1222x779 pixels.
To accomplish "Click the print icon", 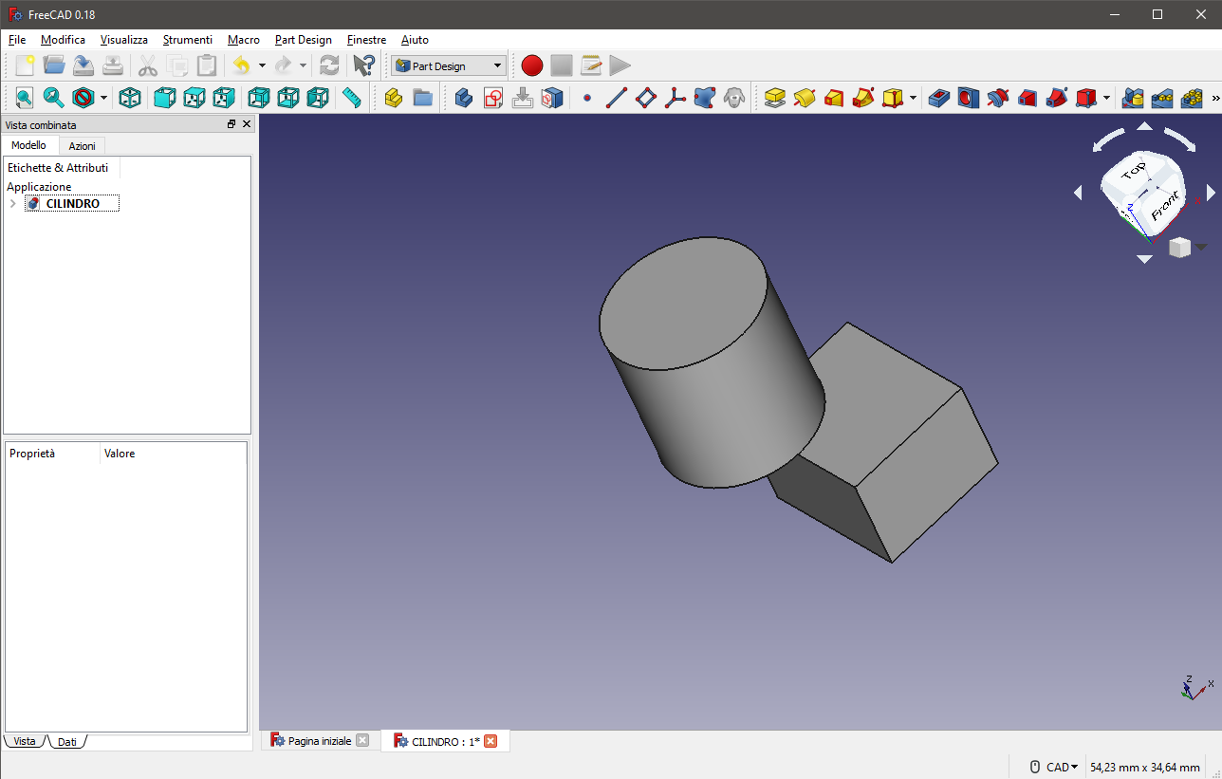I will click(x=113, y=65).
